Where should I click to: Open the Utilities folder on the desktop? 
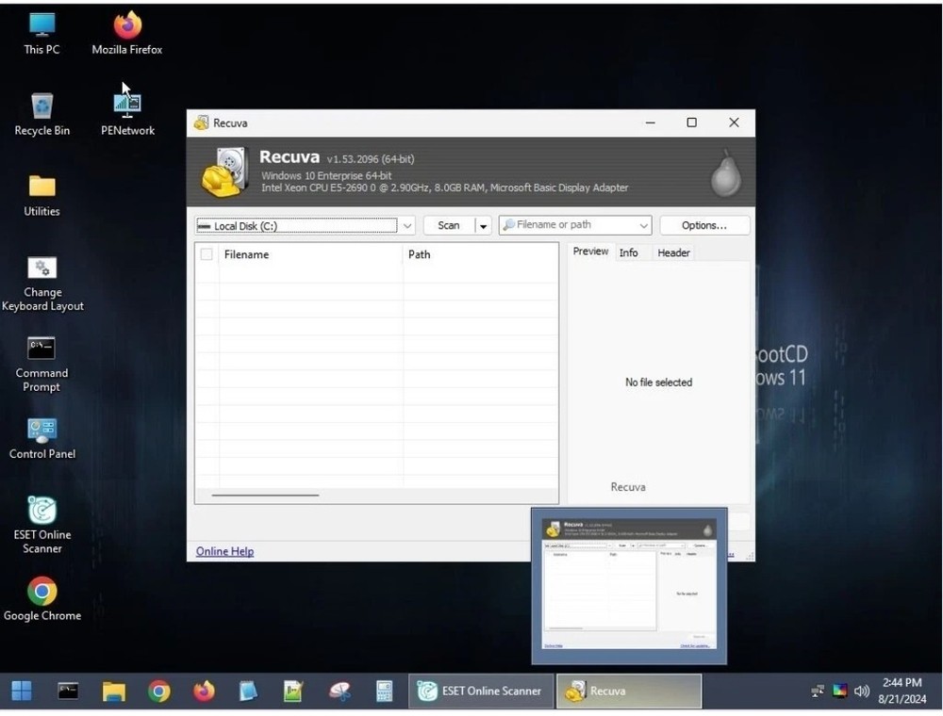coord(41,188)
